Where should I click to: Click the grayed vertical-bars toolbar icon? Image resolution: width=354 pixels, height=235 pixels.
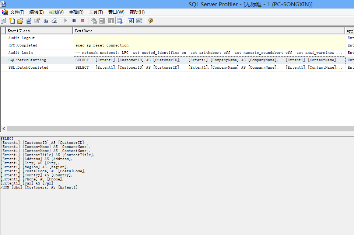click(x=111, y=21)
